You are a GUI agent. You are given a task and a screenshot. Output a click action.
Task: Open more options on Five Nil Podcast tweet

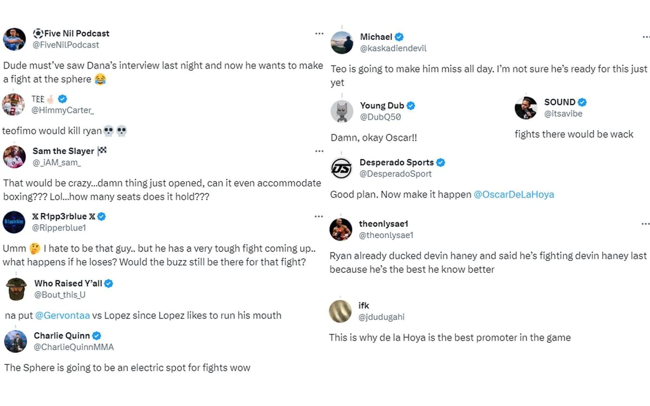click(319, 34)
